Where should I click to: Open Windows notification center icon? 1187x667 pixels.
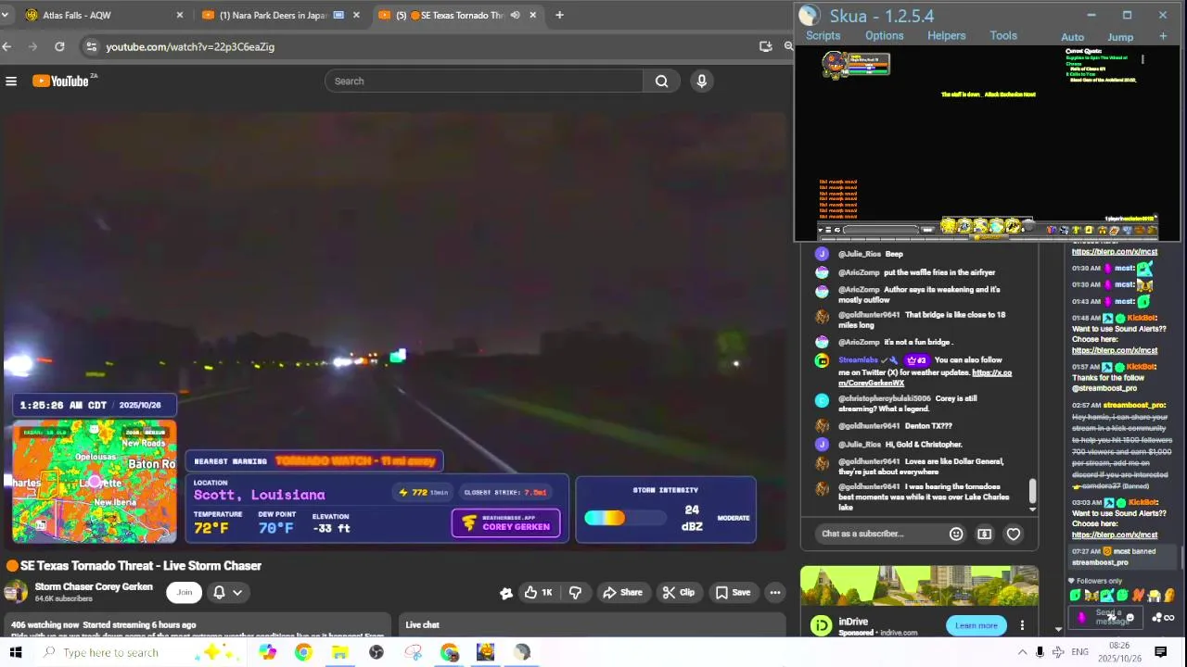pos(1160,652)
